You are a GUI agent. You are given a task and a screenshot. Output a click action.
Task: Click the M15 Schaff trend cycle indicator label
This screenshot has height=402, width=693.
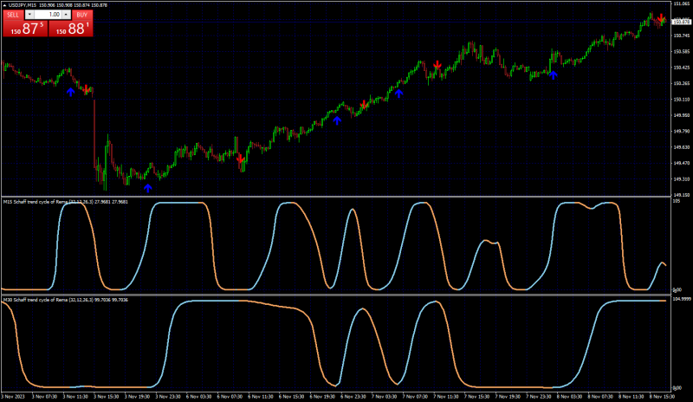[66, 202]
